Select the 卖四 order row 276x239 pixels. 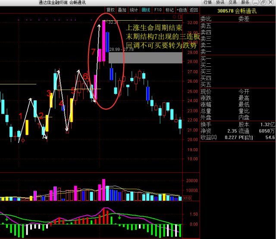coord(238,32)
